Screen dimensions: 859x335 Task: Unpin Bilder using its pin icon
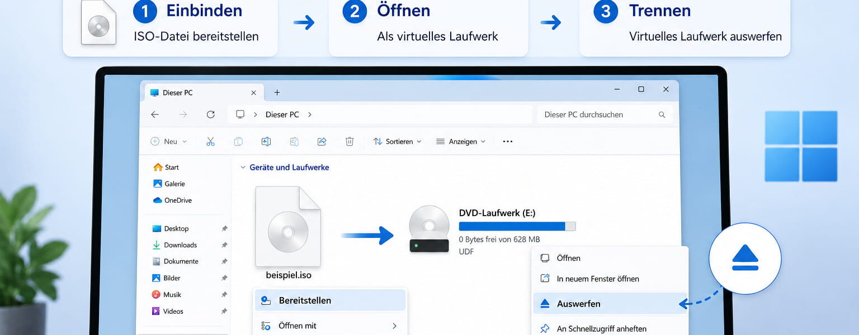[x=224, y=278]
